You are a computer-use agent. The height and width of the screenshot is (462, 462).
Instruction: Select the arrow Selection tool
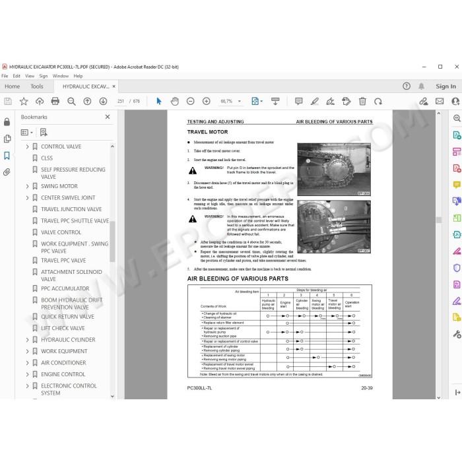pyautogui.click(x=159, y=102)
